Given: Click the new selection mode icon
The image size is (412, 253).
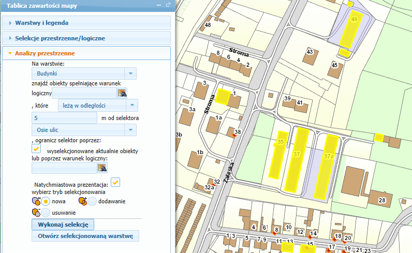Looking at the screenshot, I should coord(36,201).
